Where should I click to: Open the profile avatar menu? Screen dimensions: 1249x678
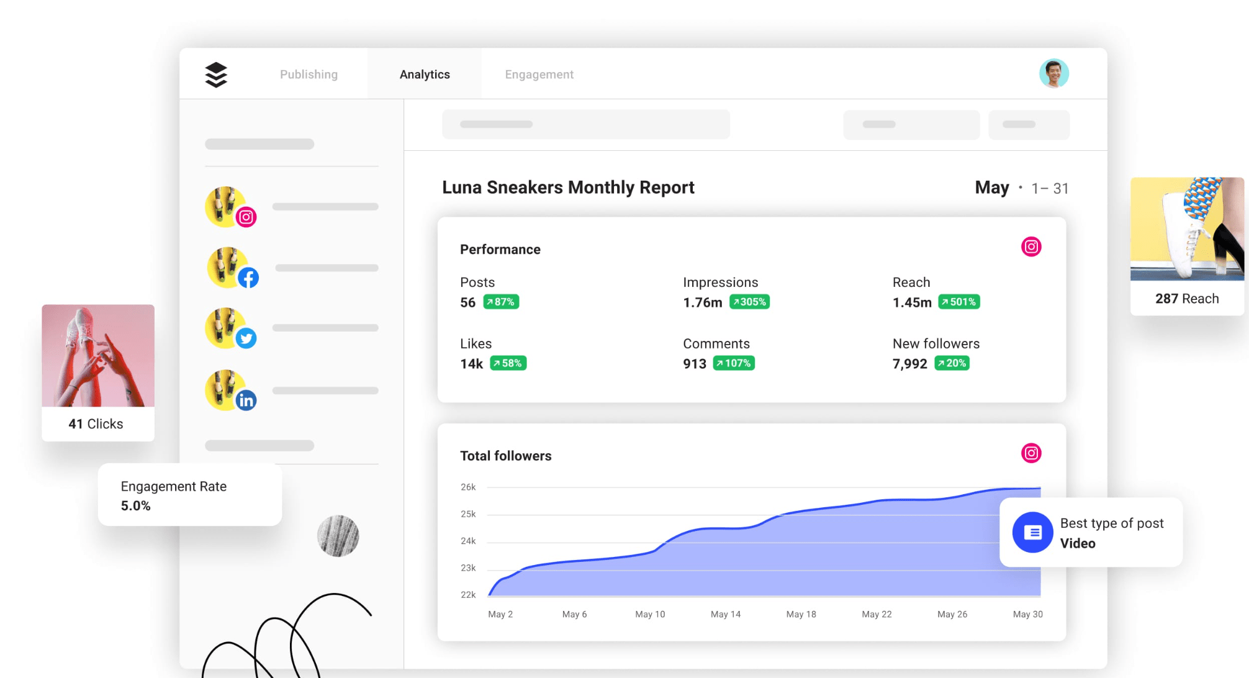click(1053, 73)
